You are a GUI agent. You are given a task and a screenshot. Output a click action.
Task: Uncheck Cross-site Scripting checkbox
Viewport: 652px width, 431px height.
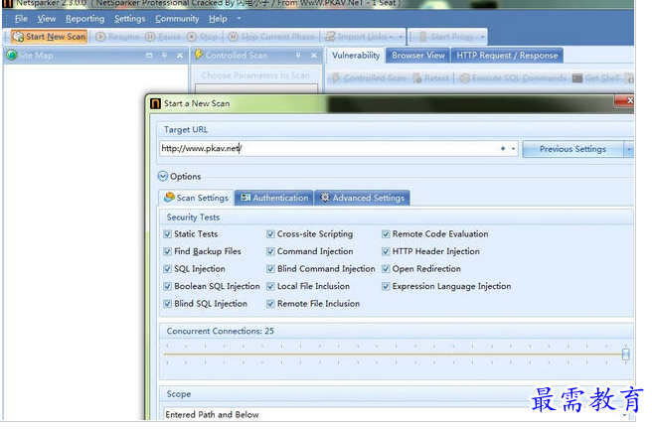[270, 234]
